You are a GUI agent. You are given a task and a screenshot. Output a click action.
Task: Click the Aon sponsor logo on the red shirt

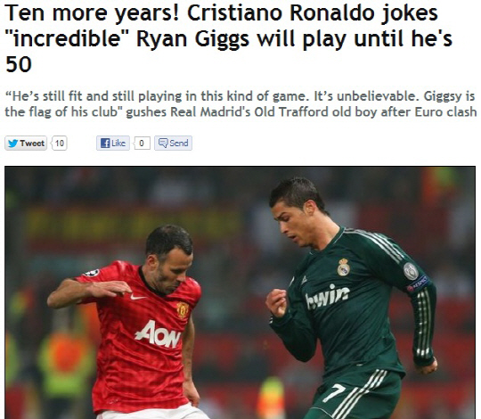[158, 334]
